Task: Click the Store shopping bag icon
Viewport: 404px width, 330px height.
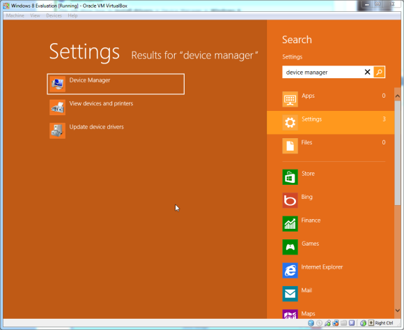Action: click(290, 177)
